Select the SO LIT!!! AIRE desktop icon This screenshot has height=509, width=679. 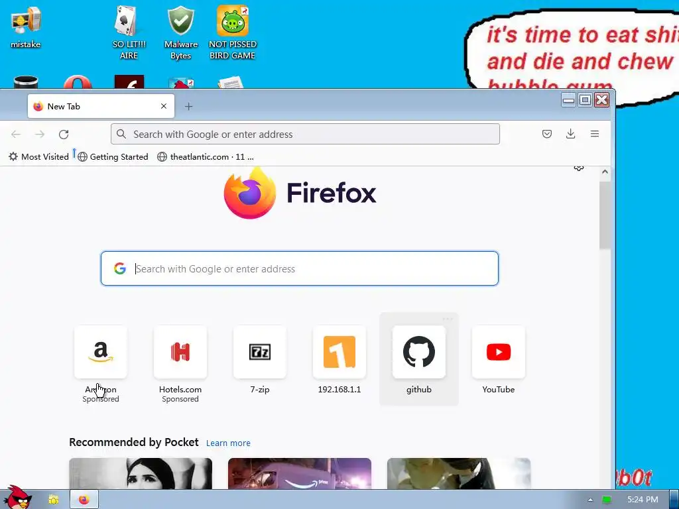coord(129,32)
